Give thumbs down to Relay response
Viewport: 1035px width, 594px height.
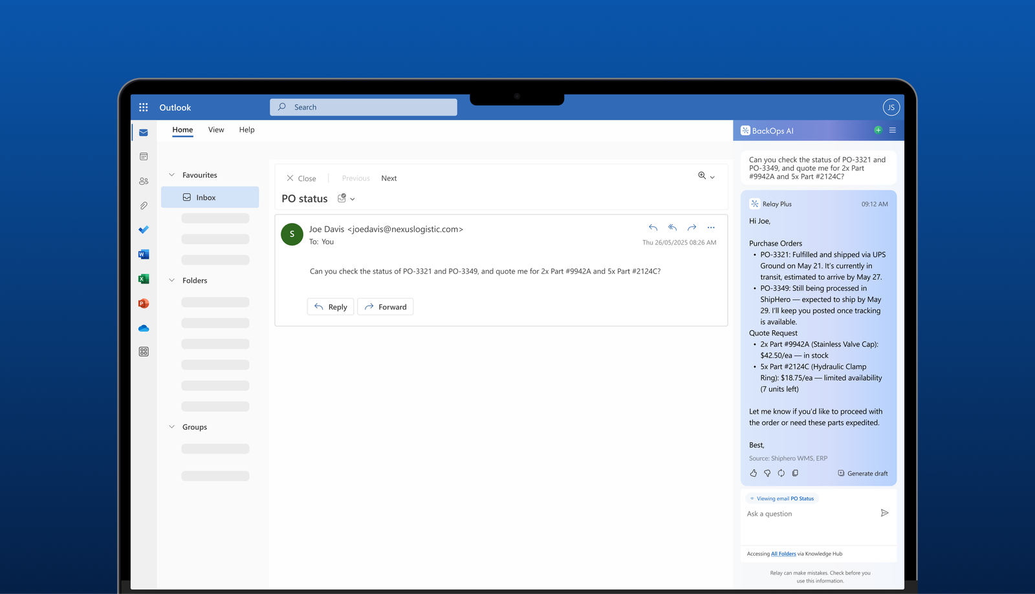click(767, 473)
